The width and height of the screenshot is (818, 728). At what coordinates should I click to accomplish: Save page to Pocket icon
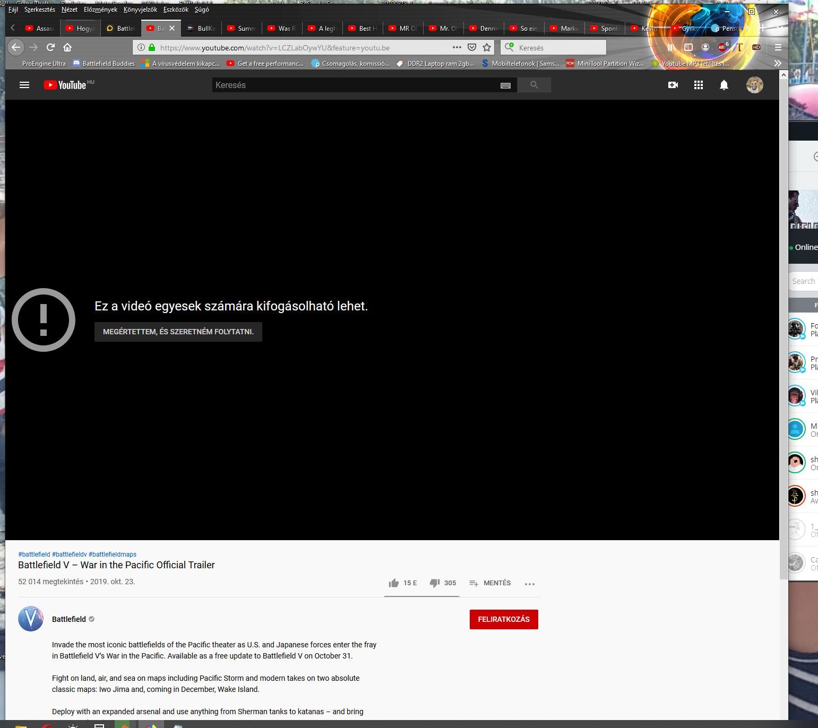click(471, 47)
